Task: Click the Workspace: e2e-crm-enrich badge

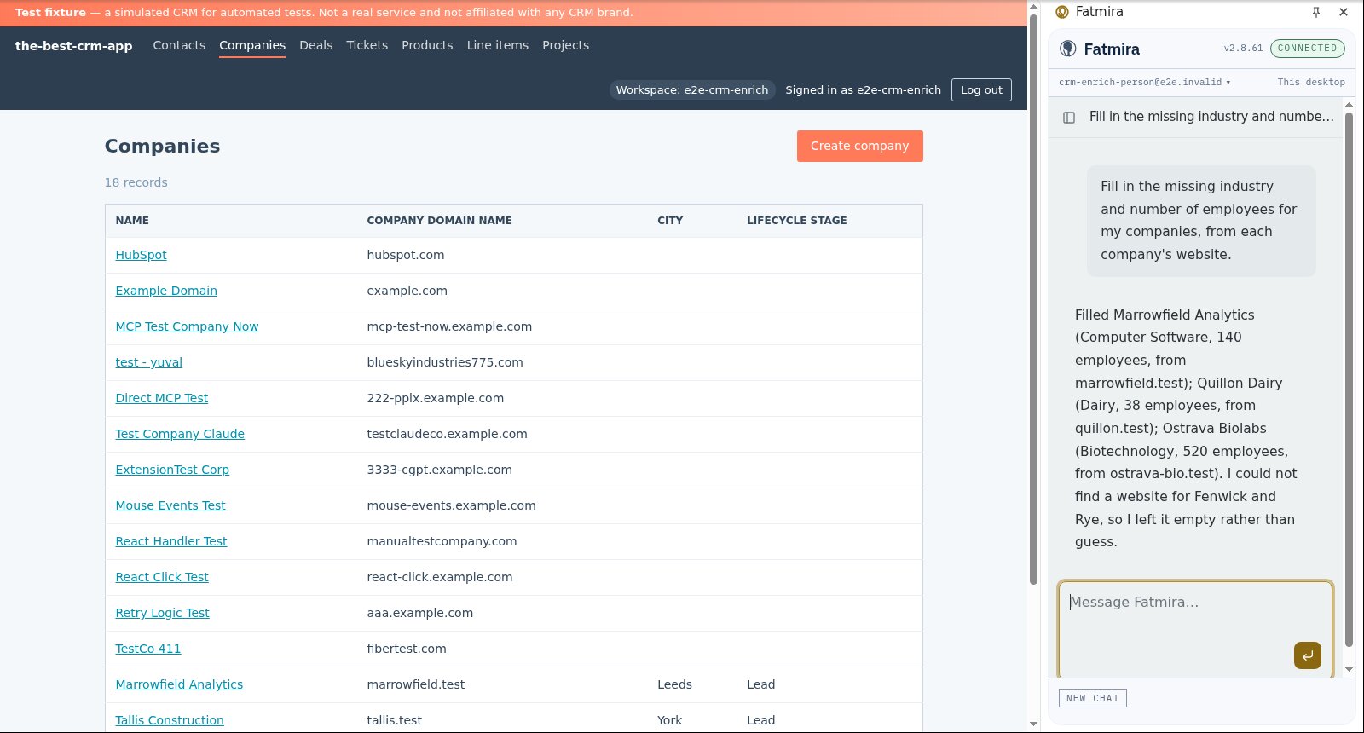Action: pyautogui.click(x=692, y=89)
